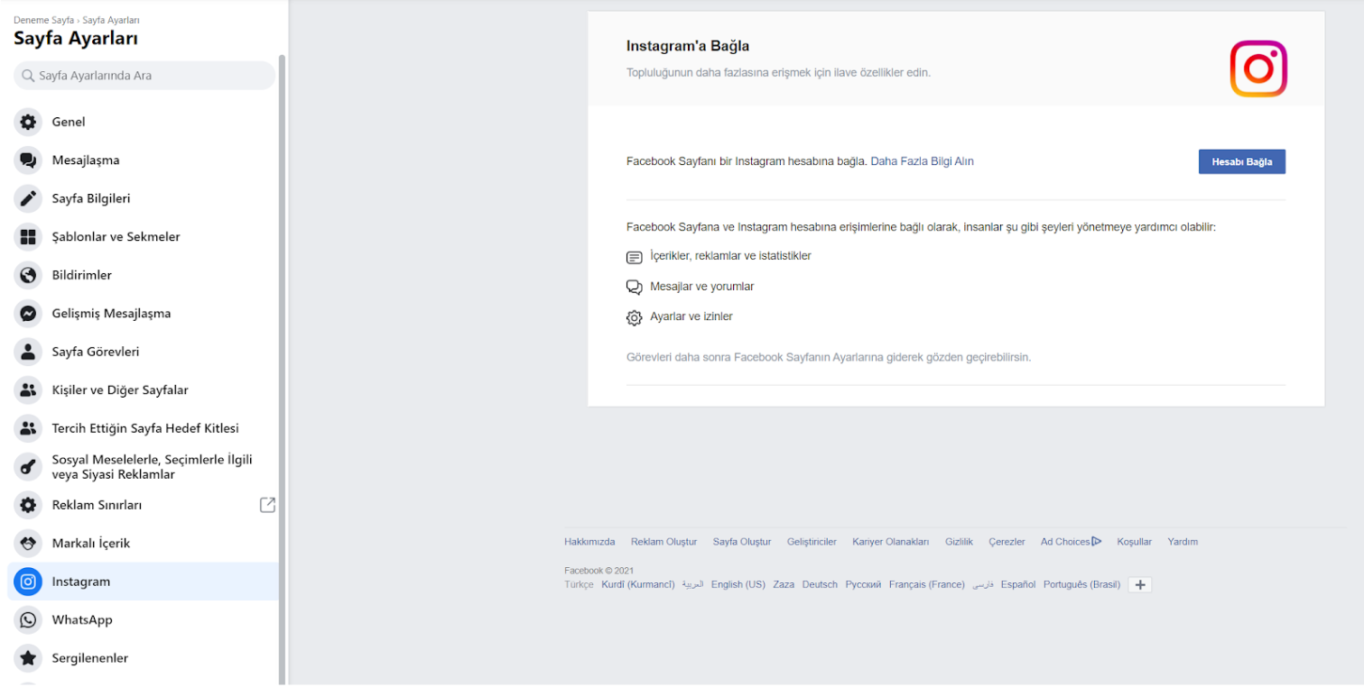Open Bildirimler settings
The width and height of the screenshot is (1364, 687).
pos(143,275)
